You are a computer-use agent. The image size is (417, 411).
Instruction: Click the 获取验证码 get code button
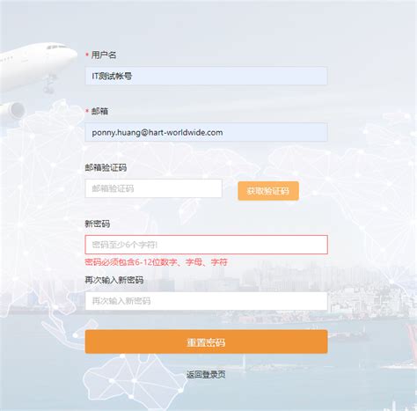click(268, 191)
